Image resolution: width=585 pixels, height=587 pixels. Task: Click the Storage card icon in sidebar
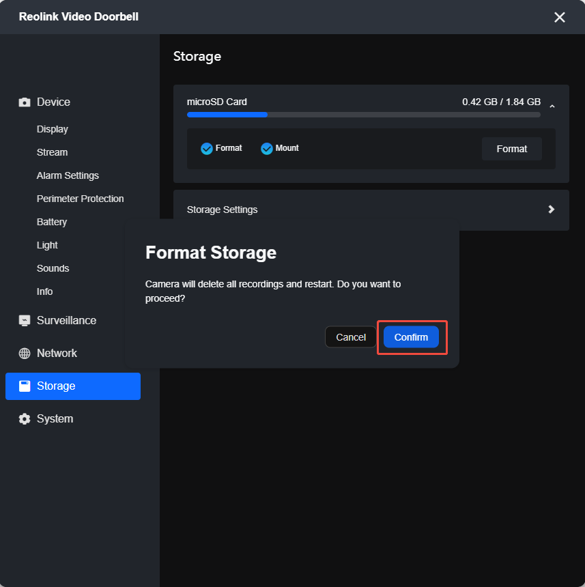pyautogui.click(x=25, y=386)
